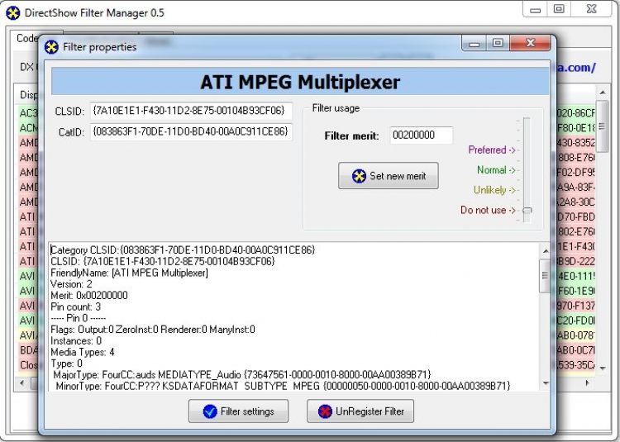
Task: Click the ATI MPEG Multiplexer heading
Action: tap(300, 82)
